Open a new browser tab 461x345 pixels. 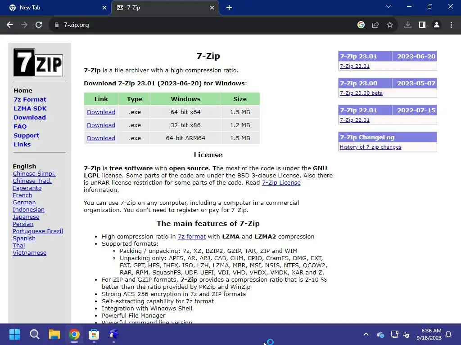tap(229, 8)
